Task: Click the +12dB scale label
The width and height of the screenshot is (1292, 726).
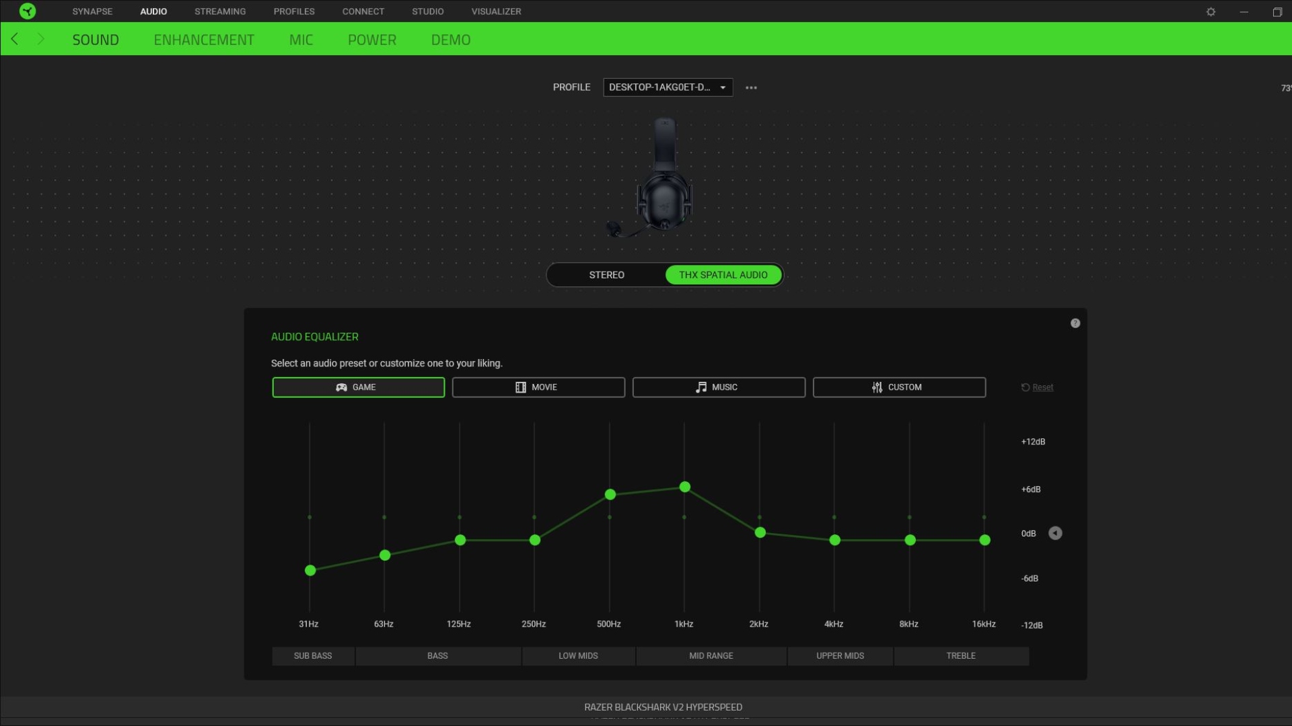Action: pyautogui.click(x=1033, y=442)
